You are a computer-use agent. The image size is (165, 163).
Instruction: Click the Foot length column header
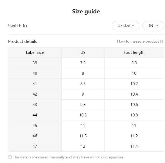click(x=134, y=52)
